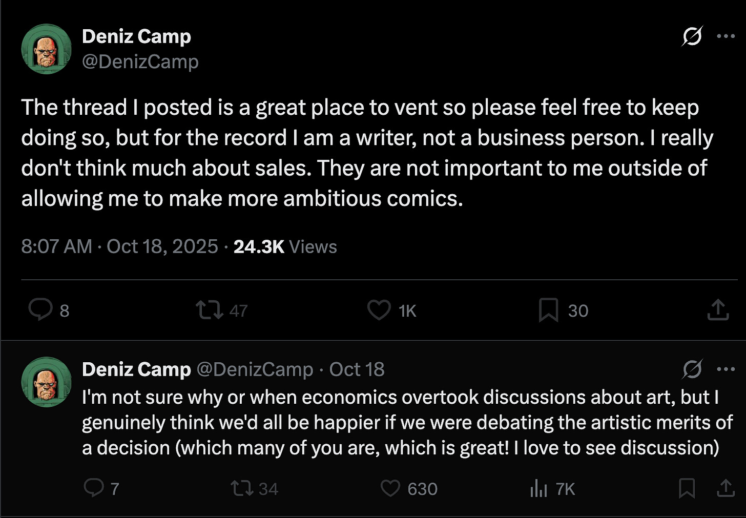Open the @DenizCamp handle under main author name
Screen dimensions: 746x518
[x=140, y=61]
